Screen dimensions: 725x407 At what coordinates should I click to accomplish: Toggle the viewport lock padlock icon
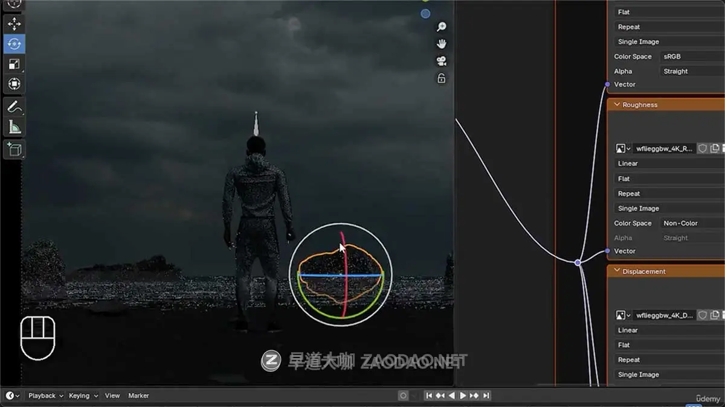tap(441, 78)
